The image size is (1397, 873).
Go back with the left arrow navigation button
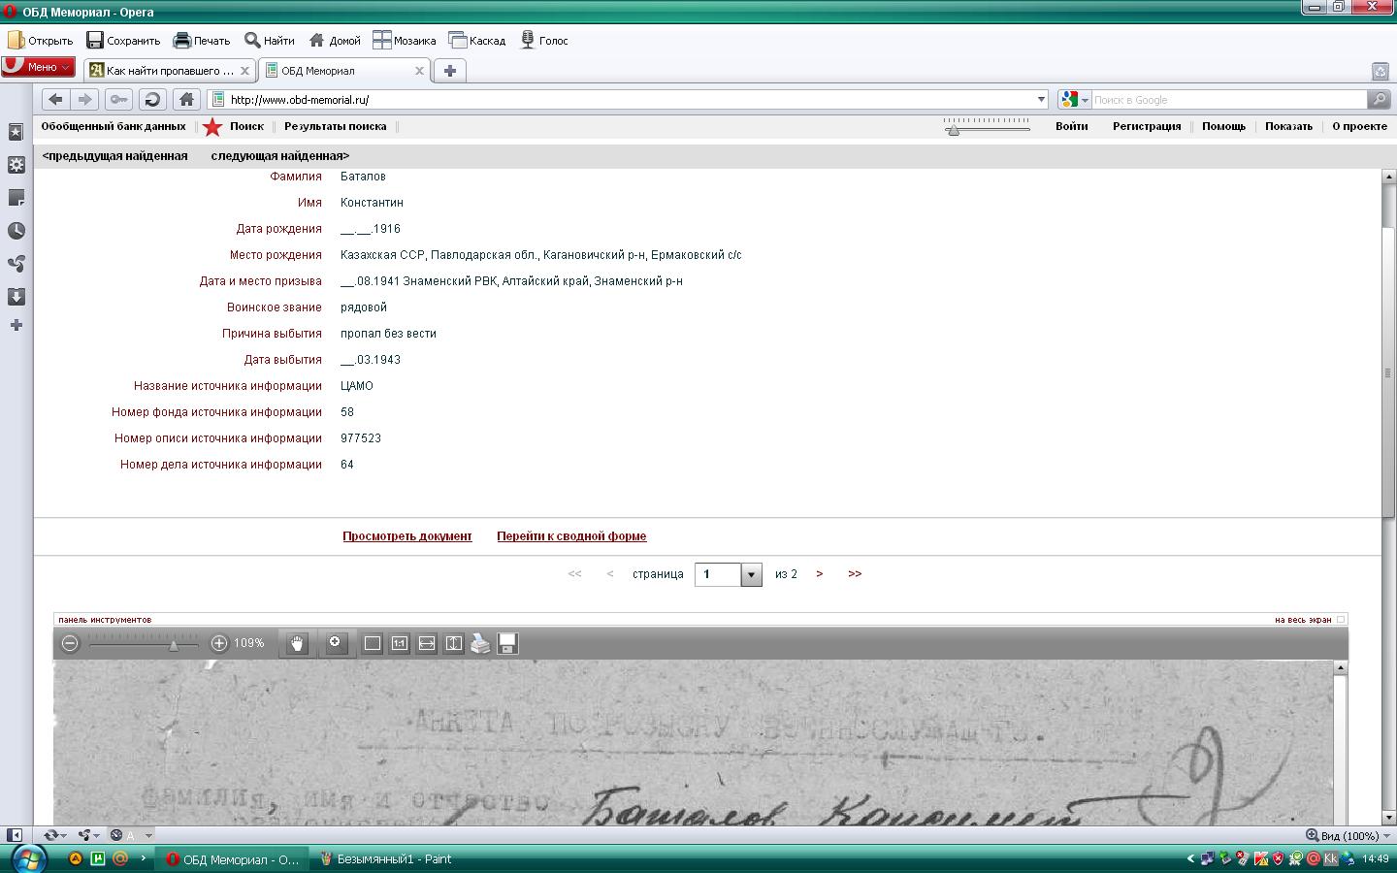point(55,99)
